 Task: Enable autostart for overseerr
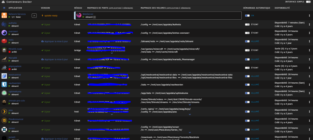247,33
